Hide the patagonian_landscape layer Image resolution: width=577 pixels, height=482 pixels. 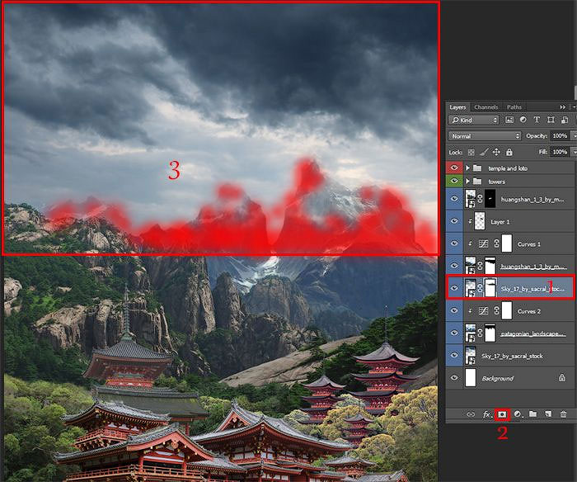pyautogui.click(x=454, y=333)
